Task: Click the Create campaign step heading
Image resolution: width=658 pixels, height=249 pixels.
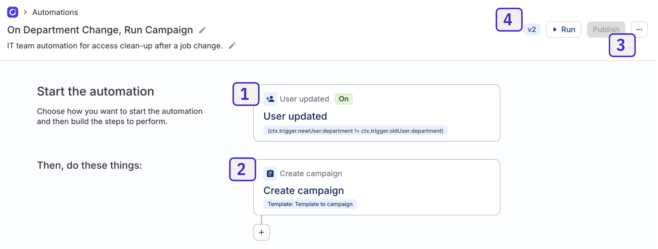Action: [x=303, y=191]
